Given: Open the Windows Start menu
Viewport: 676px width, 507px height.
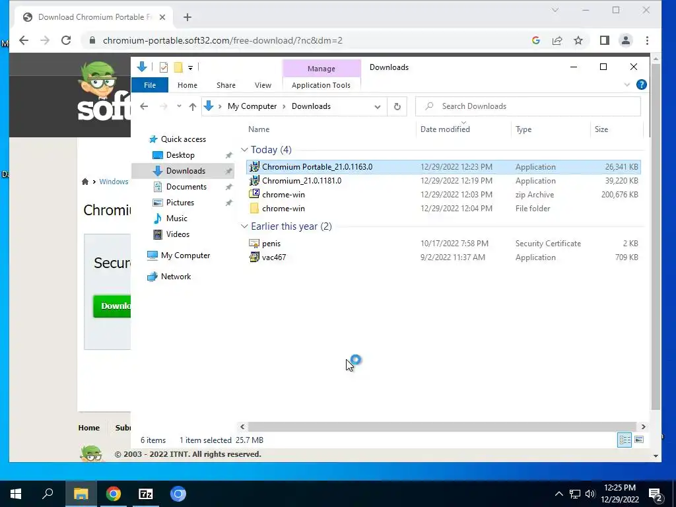Looking at the screenshot, I should [16, 494].
